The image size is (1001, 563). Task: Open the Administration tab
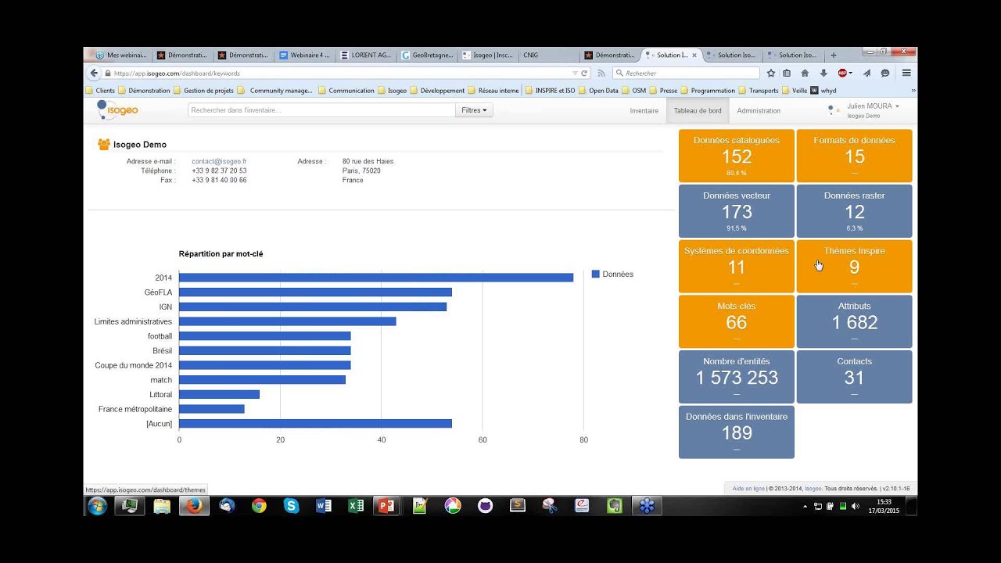pos(759,110)
